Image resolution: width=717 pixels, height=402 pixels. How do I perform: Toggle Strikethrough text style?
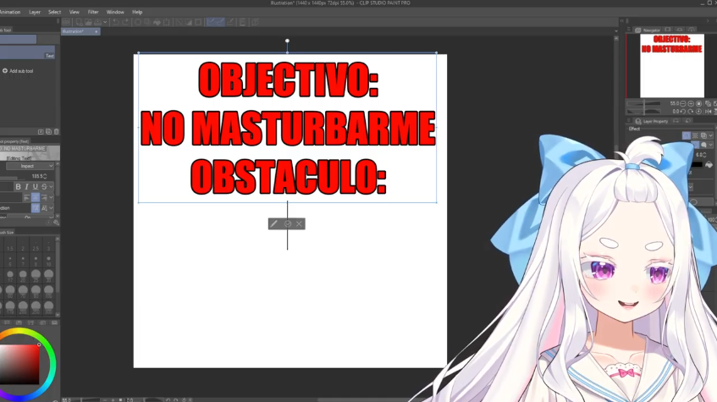pos(44,186)
